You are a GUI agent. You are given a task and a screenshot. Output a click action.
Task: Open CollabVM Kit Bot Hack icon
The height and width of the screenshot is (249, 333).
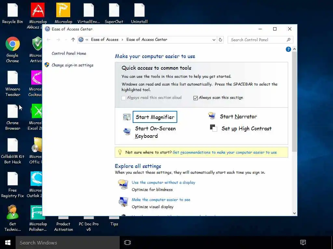coord(13,151)
